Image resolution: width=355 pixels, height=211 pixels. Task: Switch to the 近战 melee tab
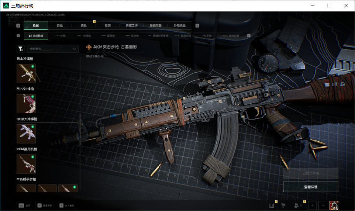click(60, 25)
